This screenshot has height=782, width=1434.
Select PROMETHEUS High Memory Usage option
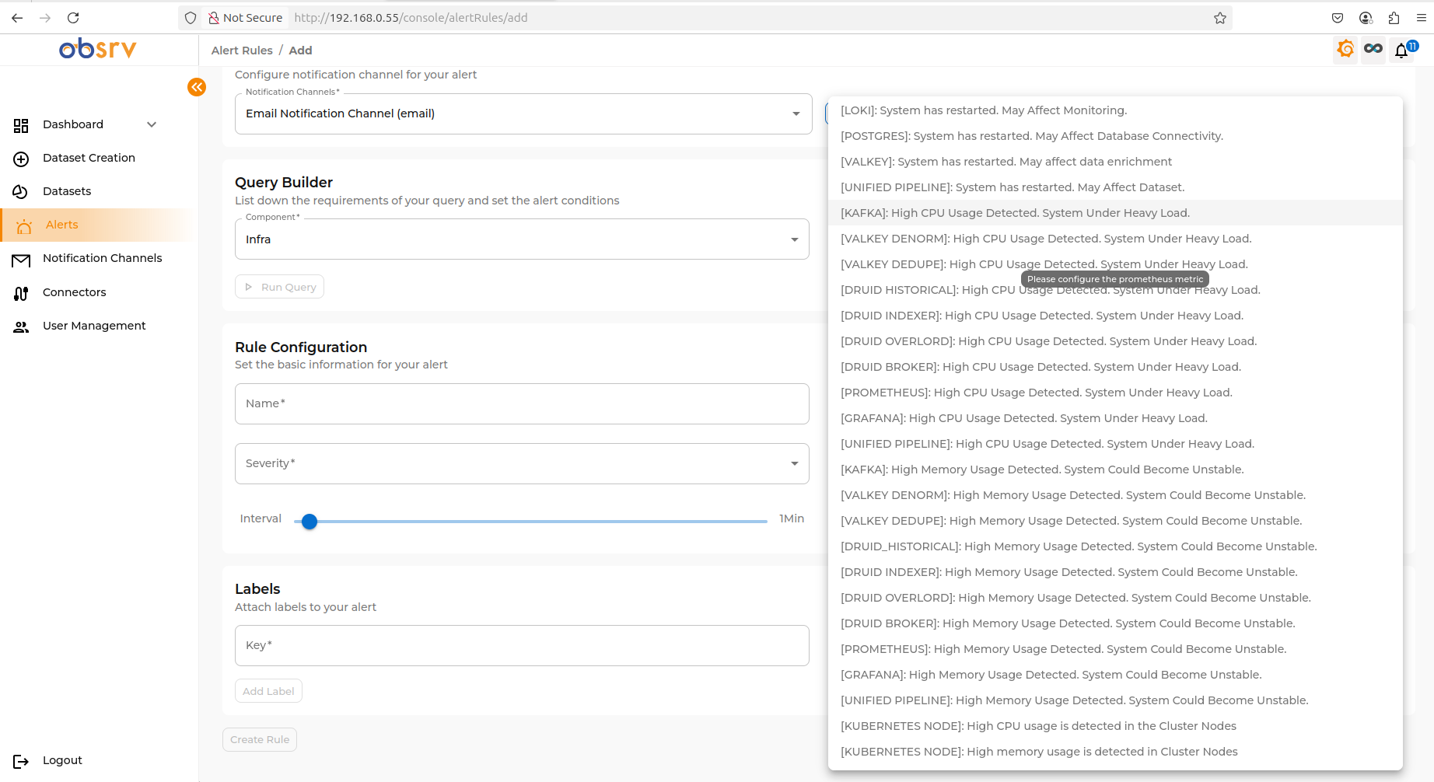tap(1115, 649)
